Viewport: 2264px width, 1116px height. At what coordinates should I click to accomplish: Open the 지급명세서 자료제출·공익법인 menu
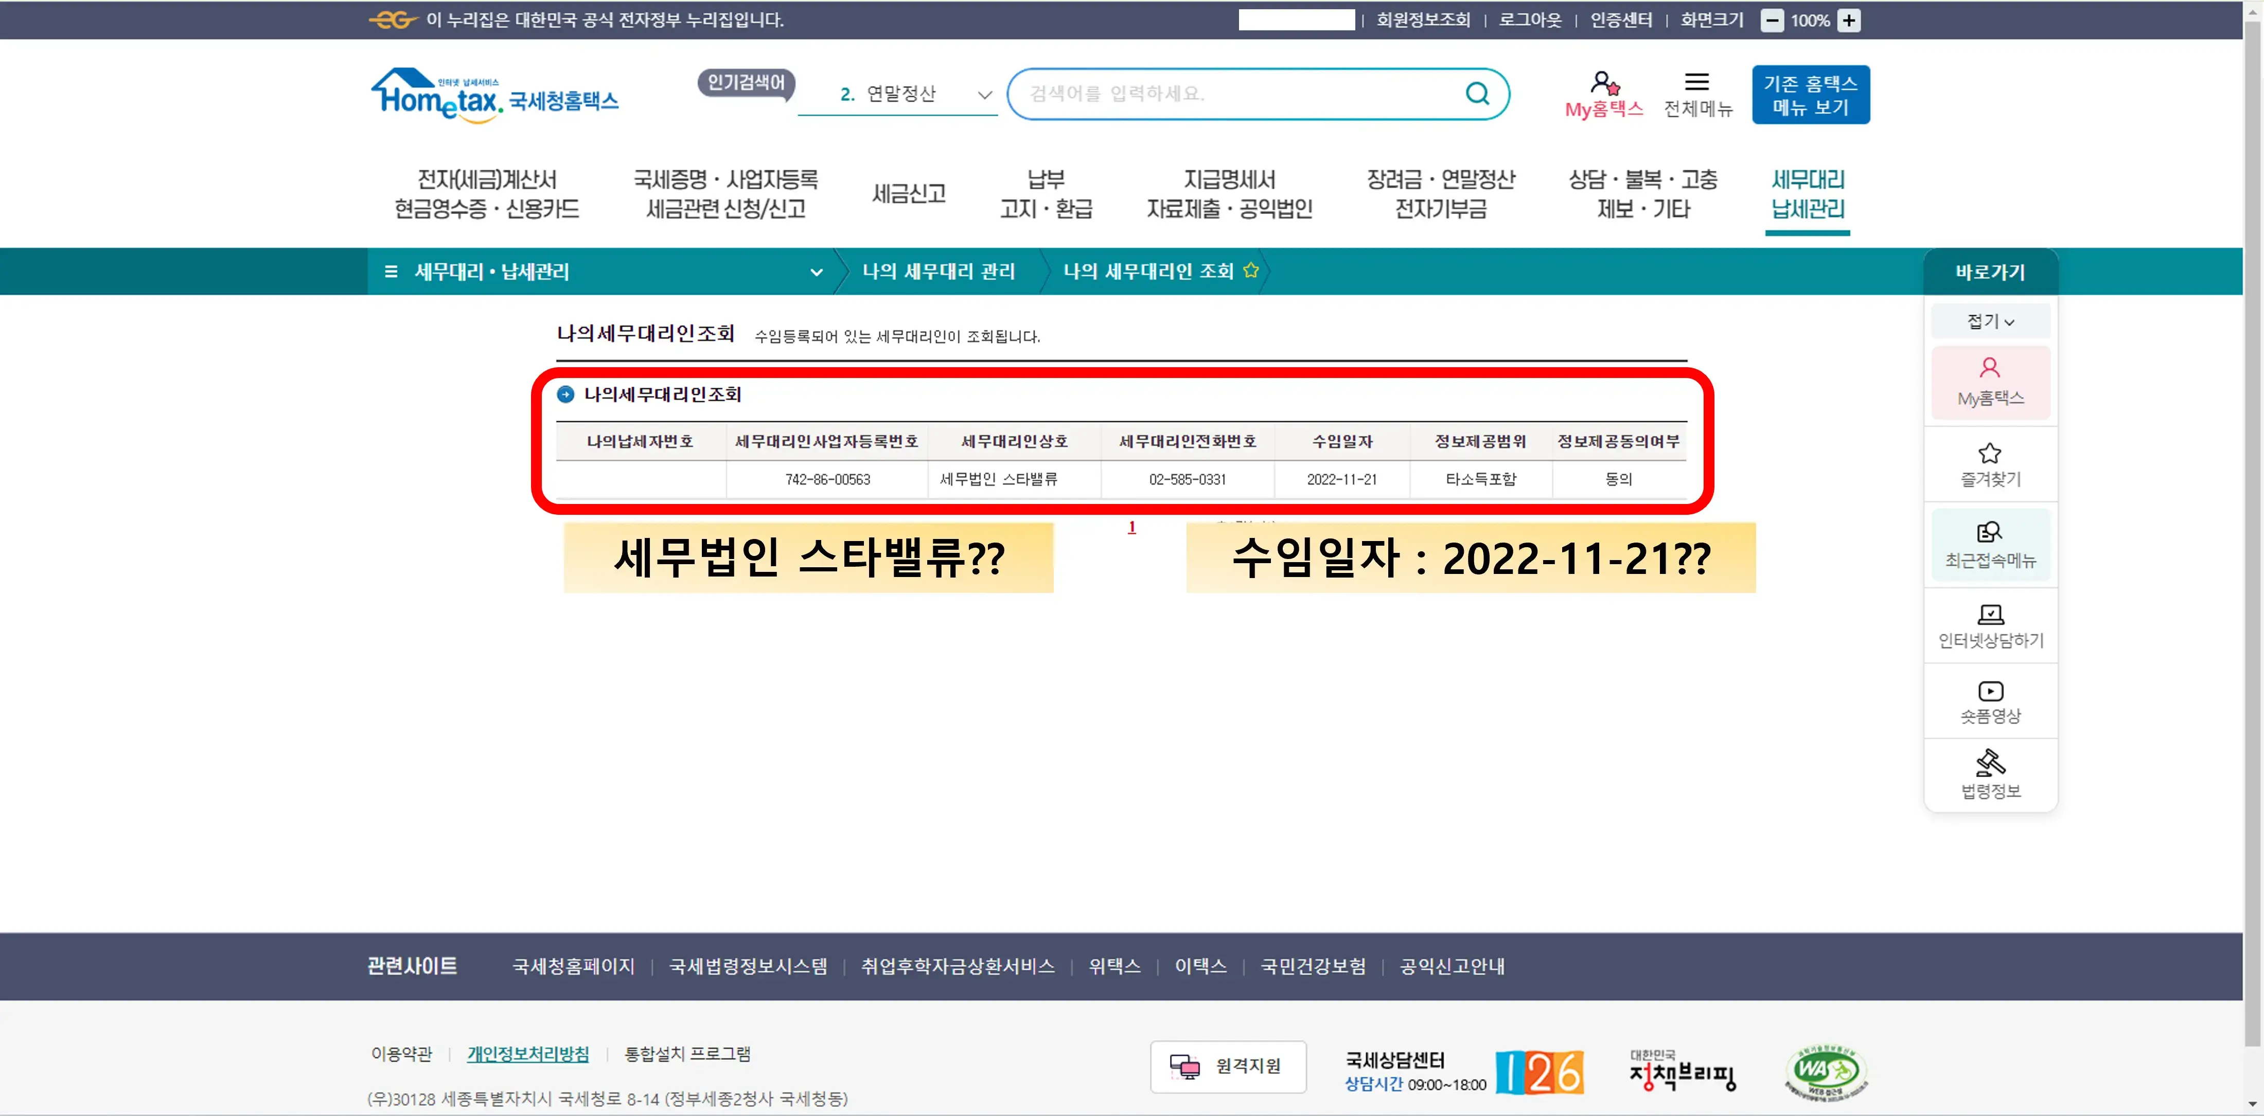(x=1230, y=193)
